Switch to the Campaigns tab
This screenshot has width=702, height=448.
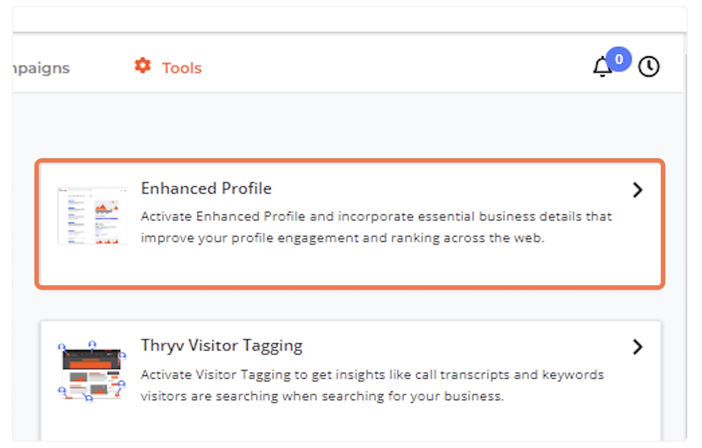pos(41,68)
